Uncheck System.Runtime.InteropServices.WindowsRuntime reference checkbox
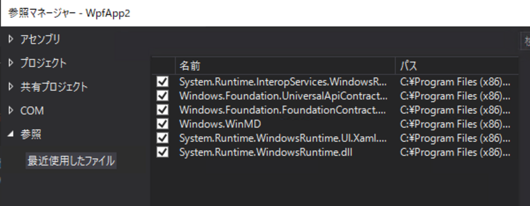 click(x=163, y=82)
